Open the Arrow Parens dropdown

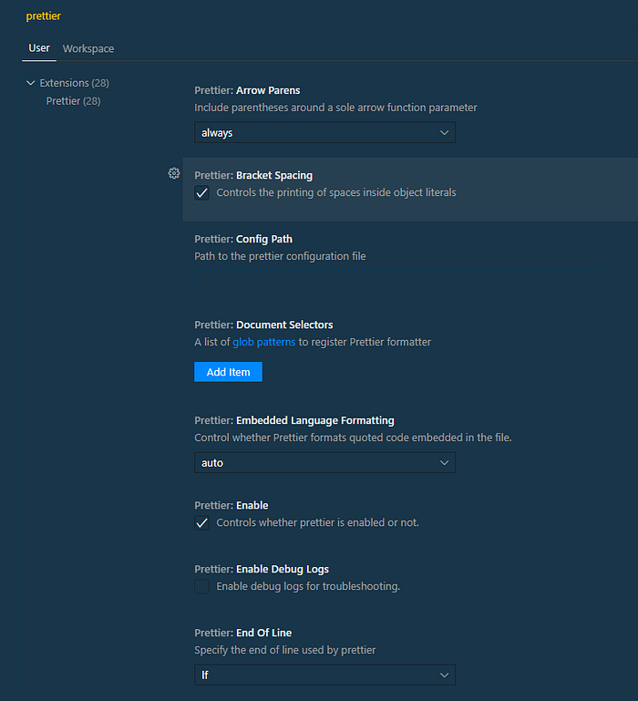(324, 133)
